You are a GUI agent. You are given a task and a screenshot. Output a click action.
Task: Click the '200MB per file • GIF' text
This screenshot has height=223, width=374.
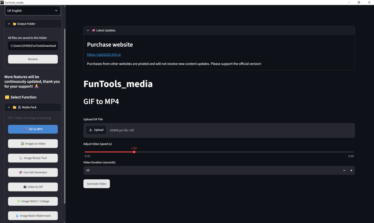[122, 130]
